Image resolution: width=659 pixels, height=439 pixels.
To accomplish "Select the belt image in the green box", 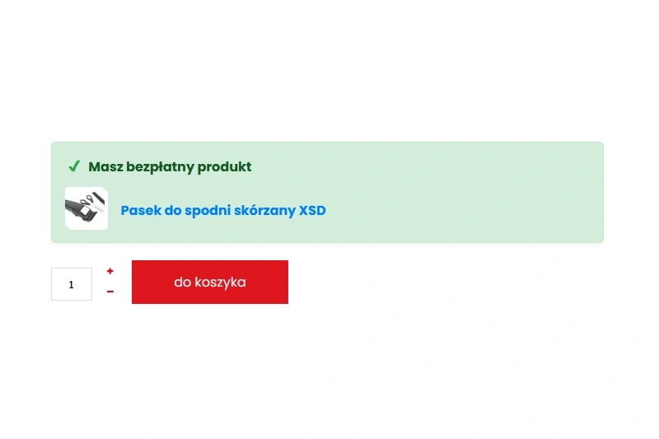I will (x=86, y=208).
